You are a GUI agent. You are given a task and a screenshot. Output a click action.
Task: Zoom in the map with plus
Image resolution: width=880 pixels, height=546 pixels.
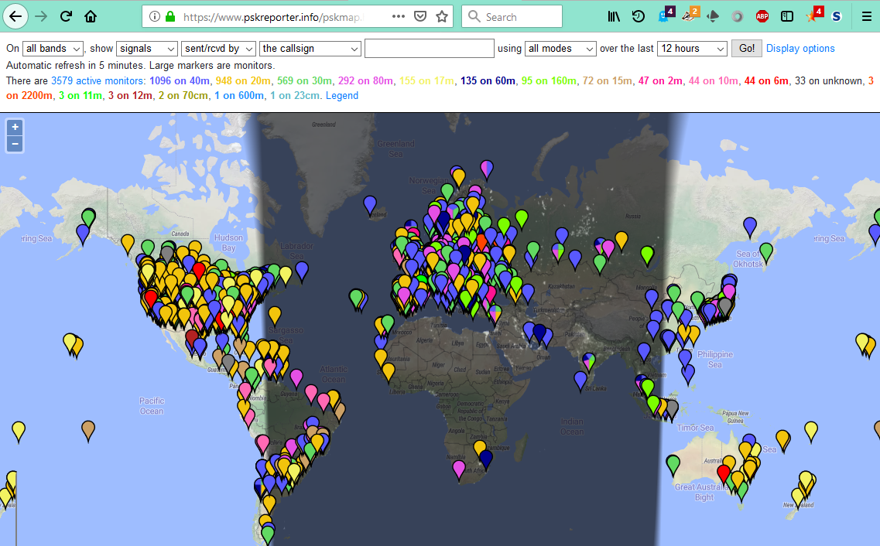15,128
